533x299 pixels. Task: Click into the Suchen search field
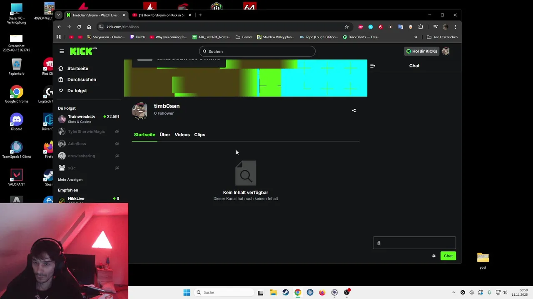pyautogui.click(x=257, y=51)
